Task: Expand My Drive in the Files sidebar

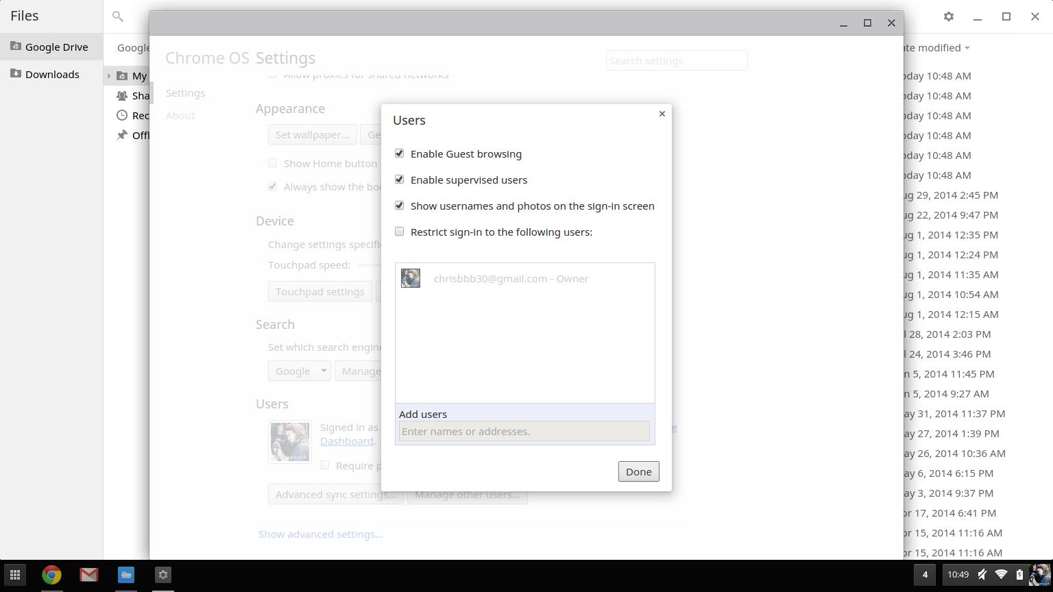Action: coord(110,75)
